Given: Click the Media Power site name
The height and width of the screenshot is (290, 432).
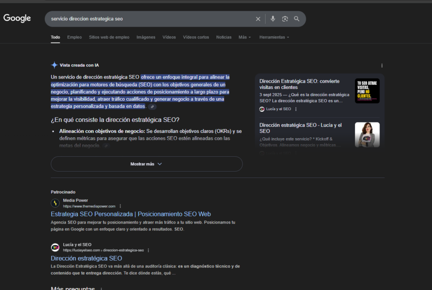Looking at the screenshot, I should click(76, 200).
